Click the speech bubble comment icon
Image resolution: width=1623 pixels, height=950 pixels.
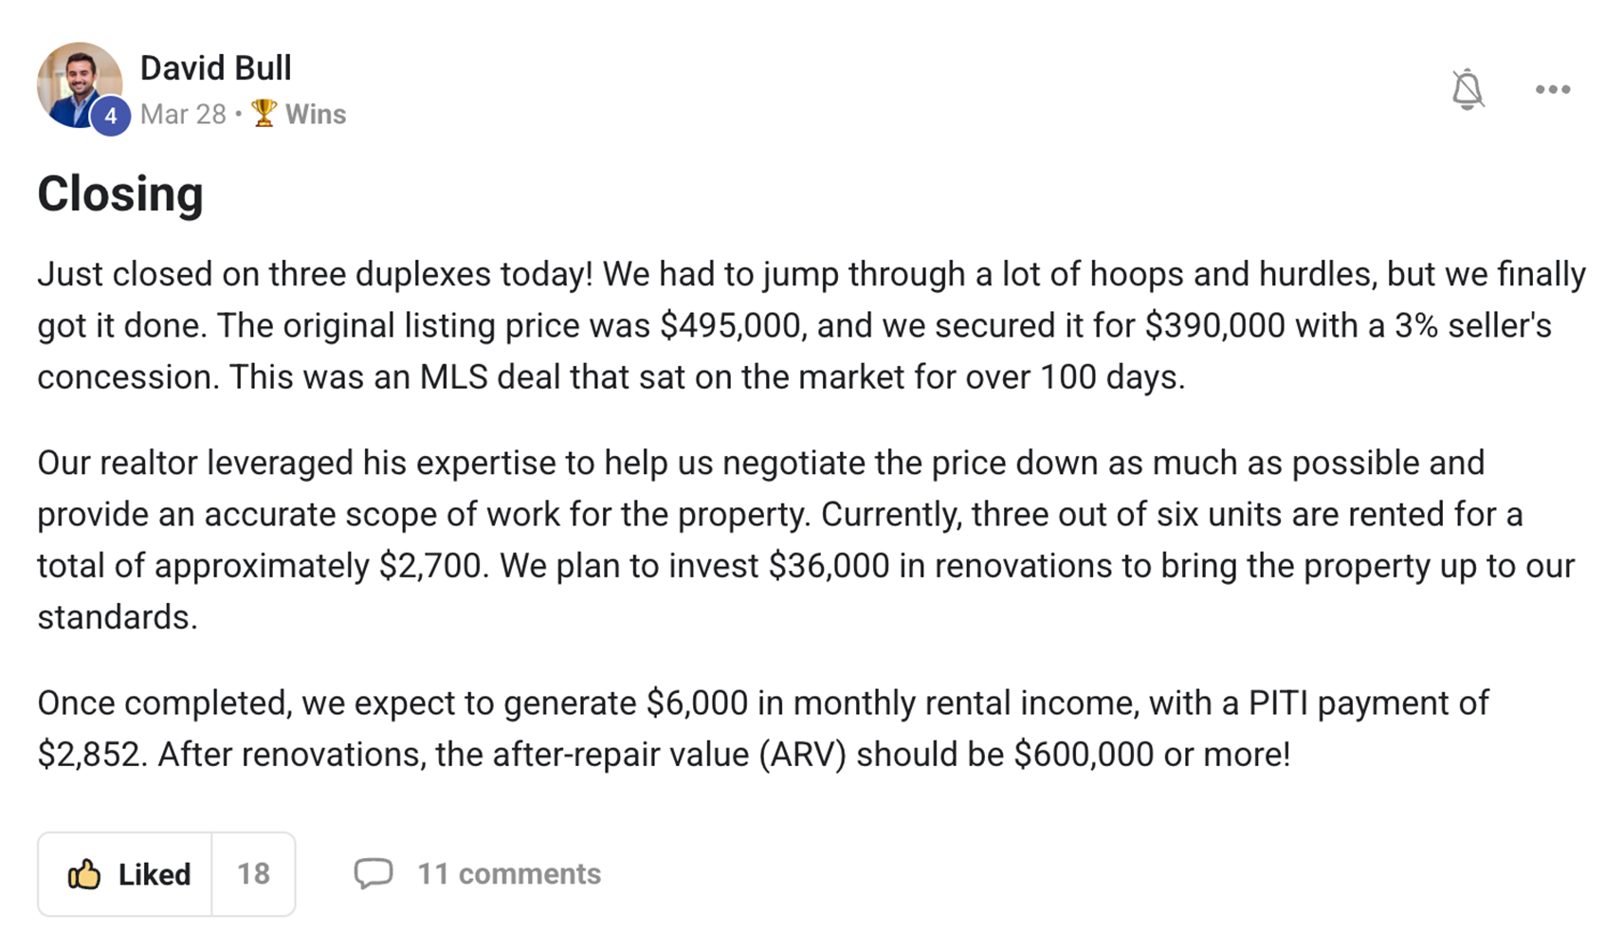[x=373, y=873]
